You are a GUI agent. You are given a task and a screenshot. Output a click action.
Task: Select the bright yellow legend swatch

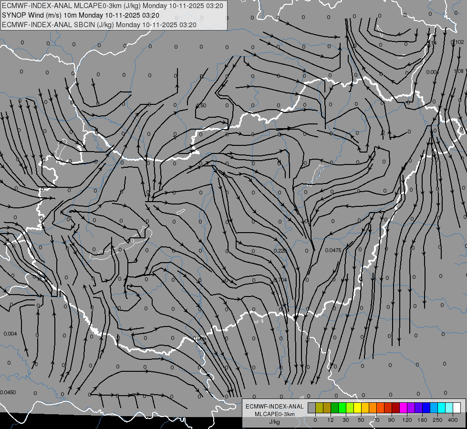[357, 408]
